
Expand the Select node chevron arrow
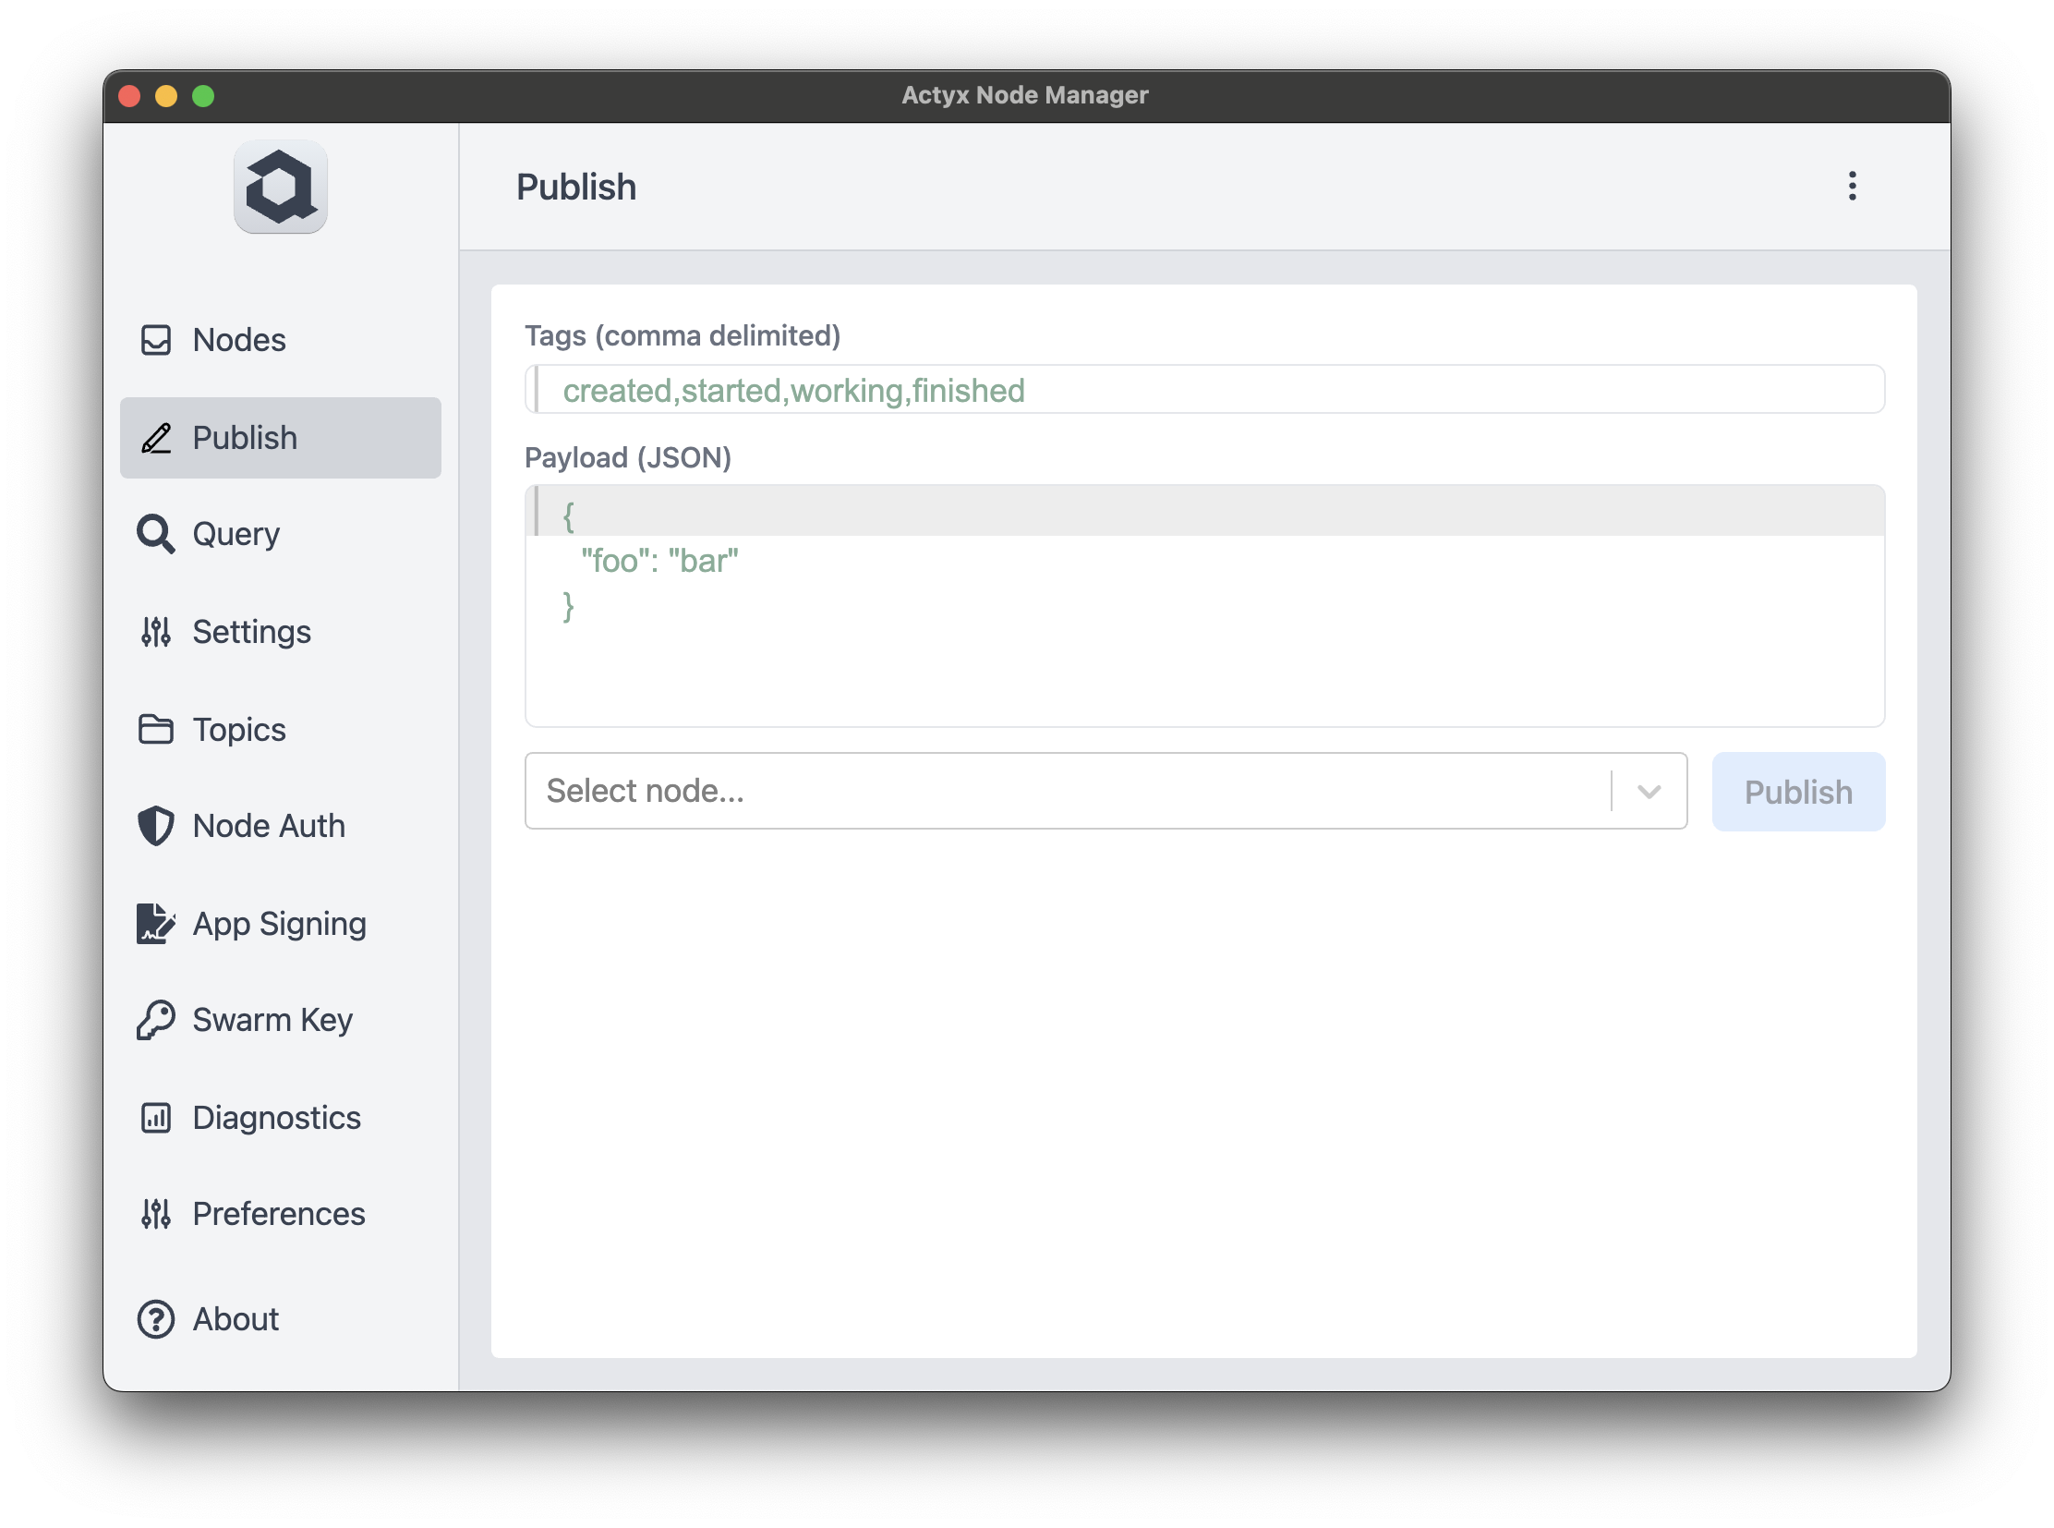coord(1648,792)
